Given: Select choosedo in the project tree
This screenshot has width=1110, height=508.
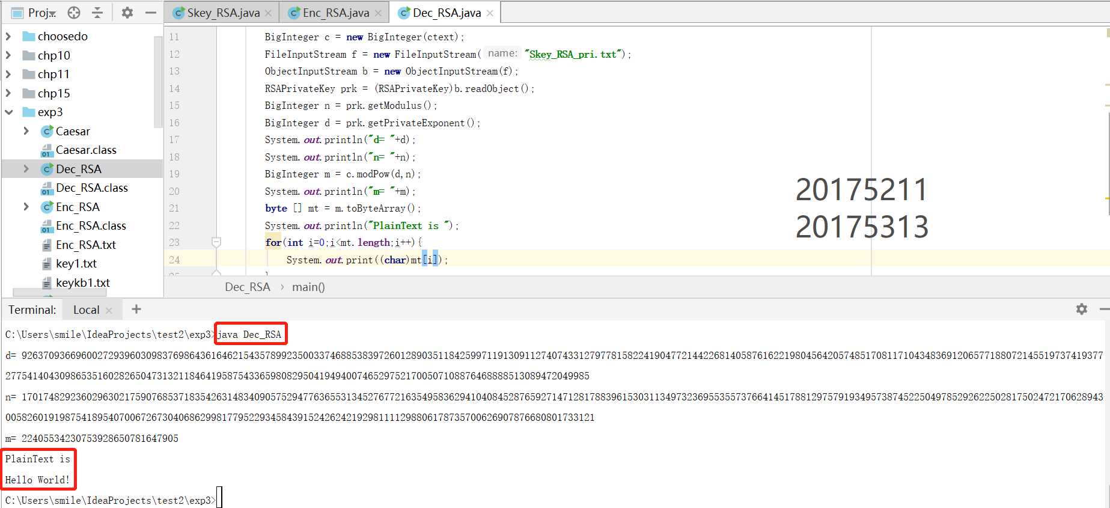Looking at the screenshot, I should (x=63, y=36).
